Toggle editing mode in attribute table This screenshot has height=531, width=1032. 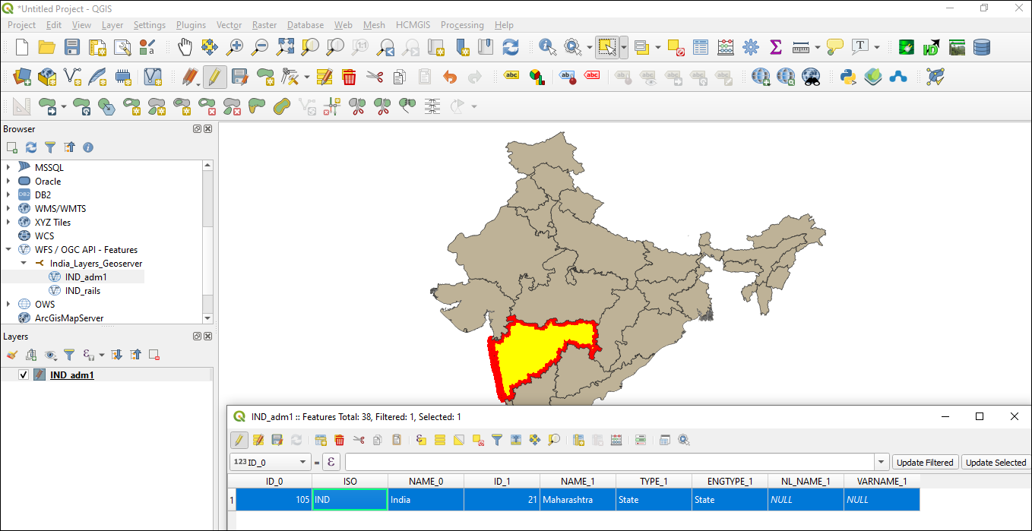click(x=239, y=440)
